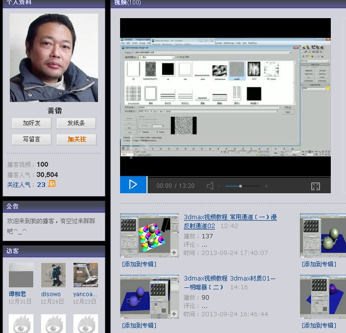Click 添加到专辑 under green teapots thumbnail
346x333 pixels.
[x=319, y=264]
